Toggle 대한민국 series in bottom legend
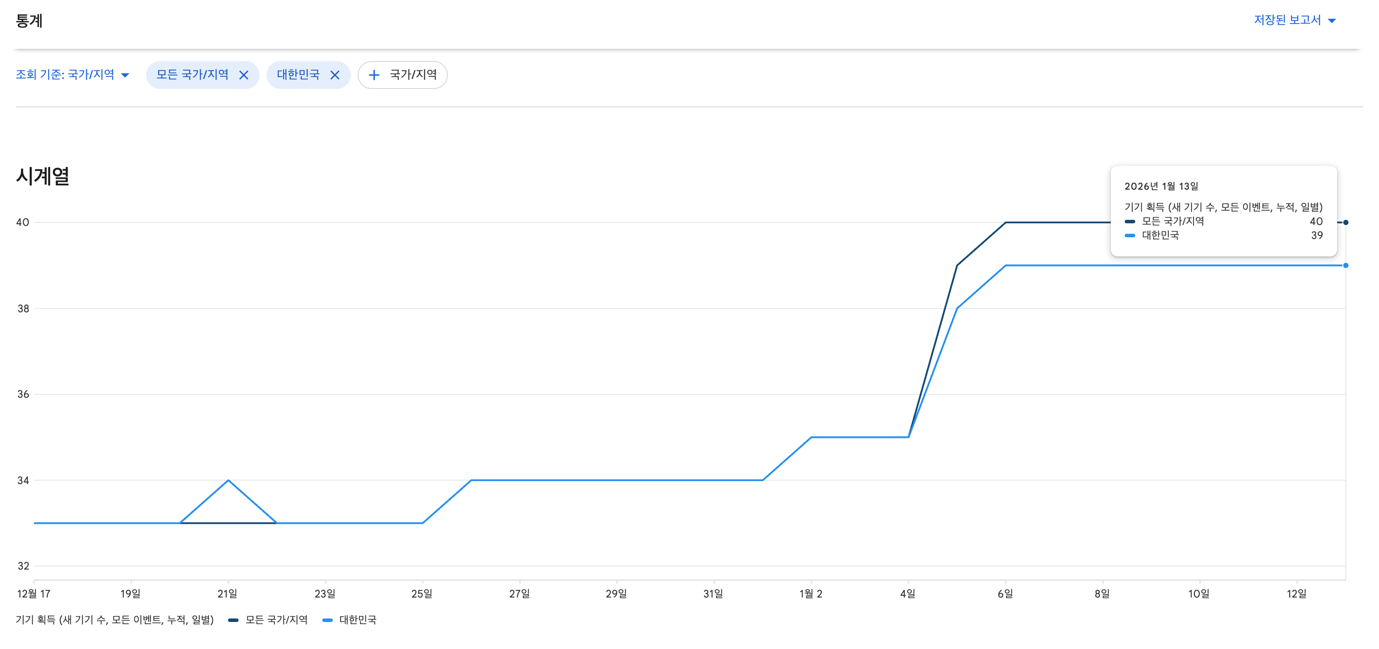The width and height of the screenshot is (1379, 649). tap(358, 619)
